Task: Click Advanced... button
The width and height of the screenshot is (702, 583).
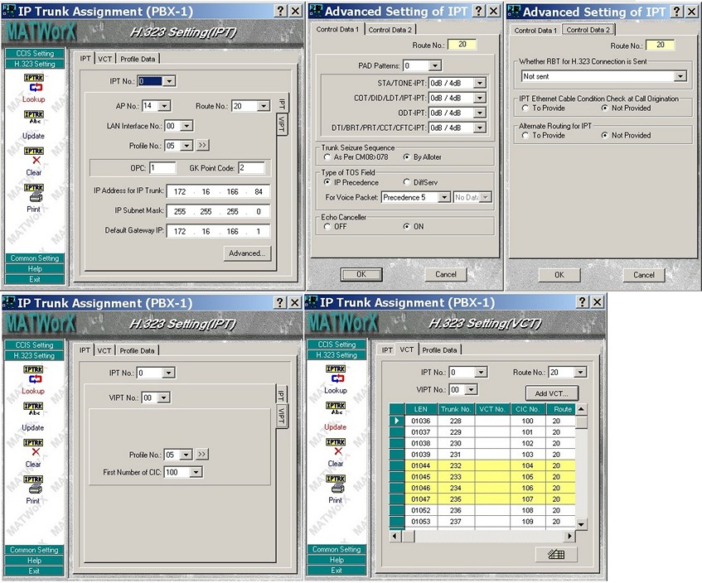Action: point(247,253)
